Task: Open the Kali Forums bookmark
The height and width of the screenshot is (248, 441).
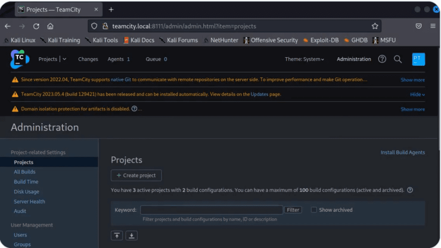Action: point(179,40)
